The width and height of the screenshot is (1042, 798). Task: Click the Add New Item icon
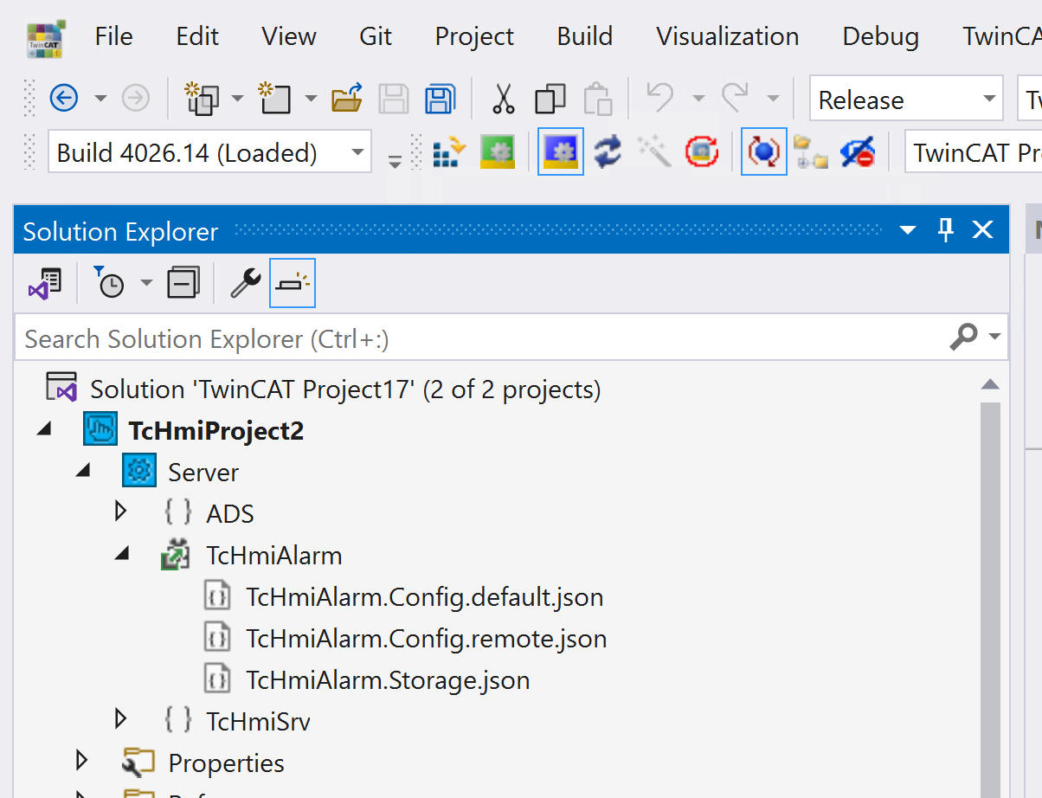pyautogui.click(x=275, y=99)
